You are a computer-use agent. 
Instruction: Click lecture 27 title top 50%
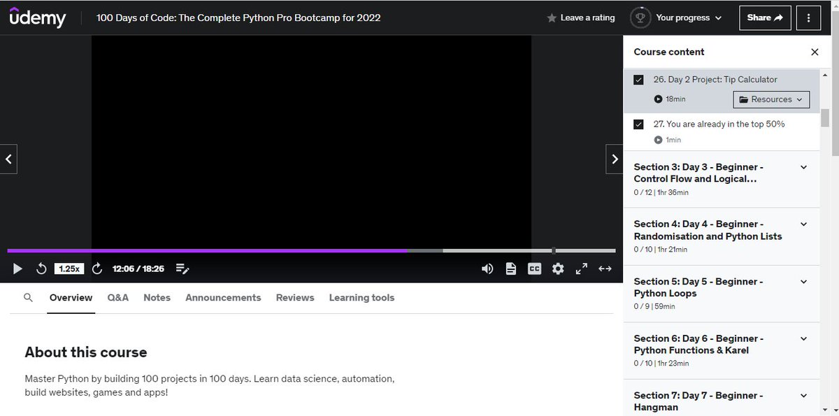(x=719, y=124)
